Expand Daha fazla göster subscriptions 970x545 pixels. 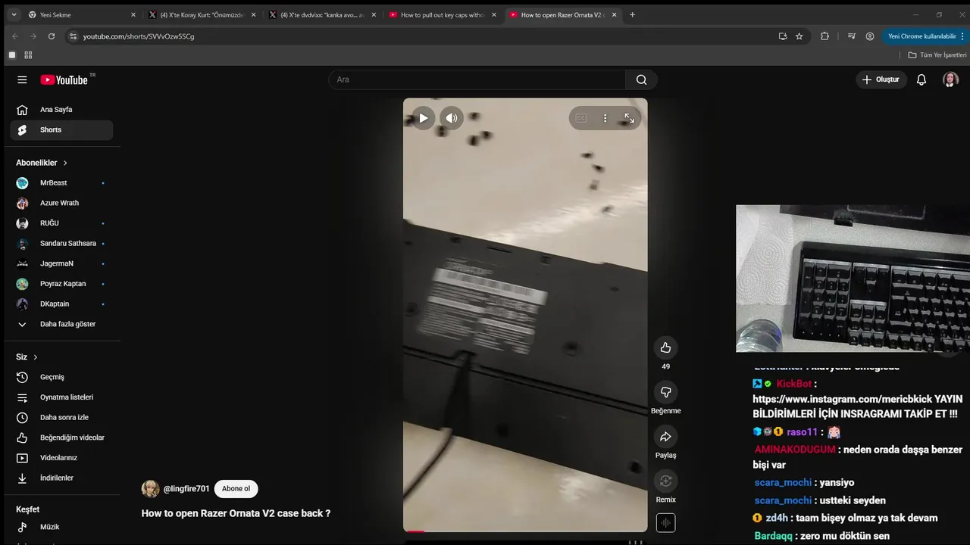(x=61, y=324)
